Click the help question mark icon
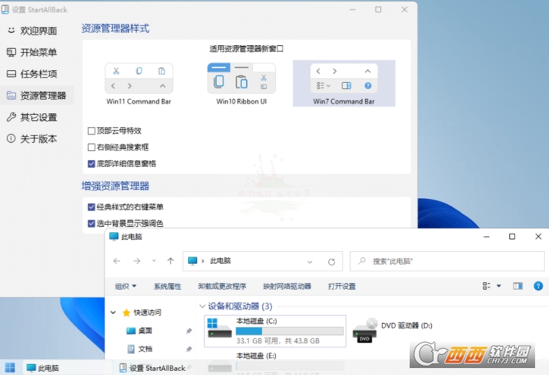Screen dimensions: 549x375 point(538,286)
